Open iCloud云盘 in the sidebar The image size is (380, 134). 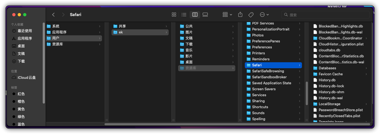(27, 77)
